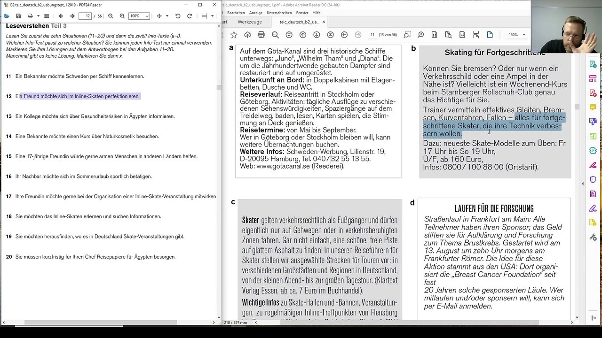The width and height of the screenshot is (602, 338).
Task: Open the 100% zoom dropdown in PDF24
Action: click(139, 16)
